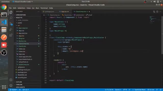163x91 pixels.
Task: Open Events.tsx in explorer
Action: point(28,46)
